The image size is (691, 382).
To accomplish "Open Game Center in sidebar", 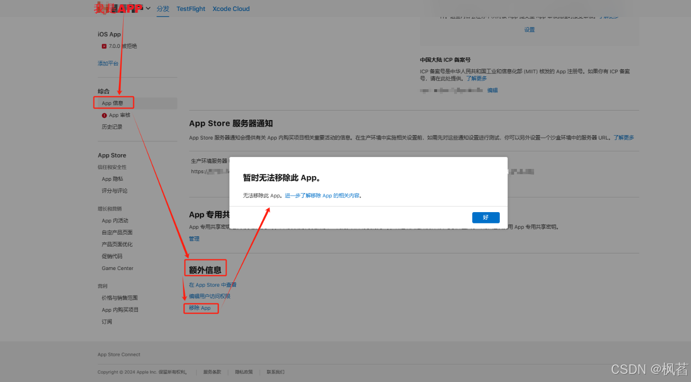I will pyautogui.click(x=117, y=268).
